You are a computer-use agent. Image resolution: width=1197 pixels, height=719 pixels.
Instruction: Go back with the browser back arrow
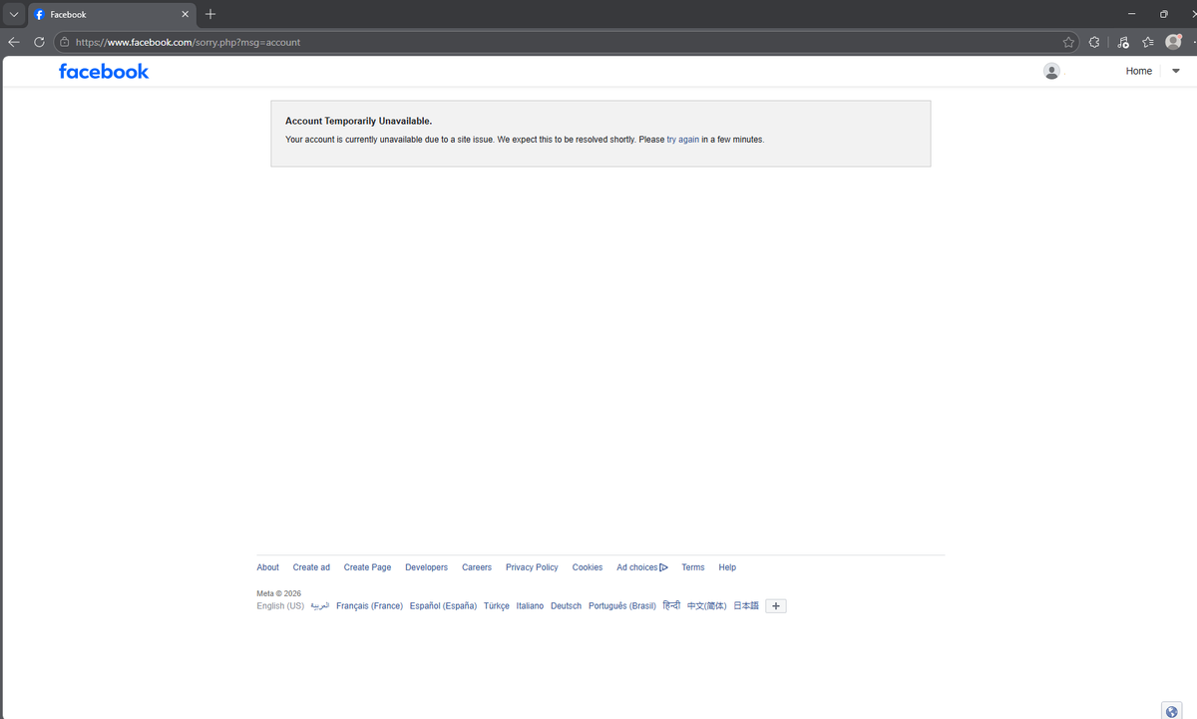(14, 42)
